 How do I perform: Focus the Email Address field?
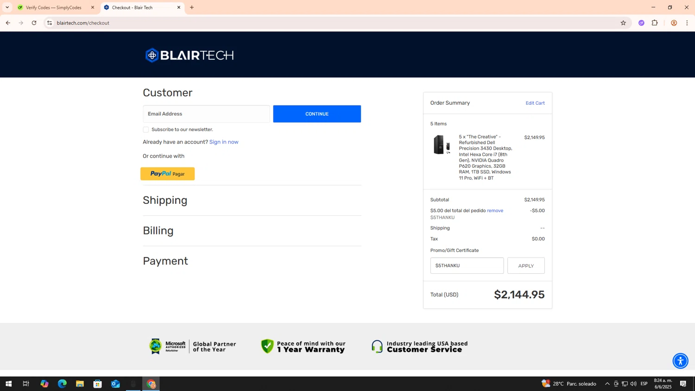206,114
